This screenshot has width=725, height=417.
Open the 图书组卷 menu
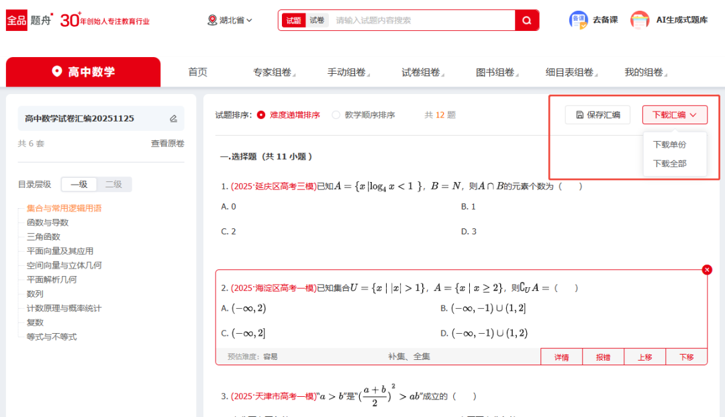click(497, 72)
